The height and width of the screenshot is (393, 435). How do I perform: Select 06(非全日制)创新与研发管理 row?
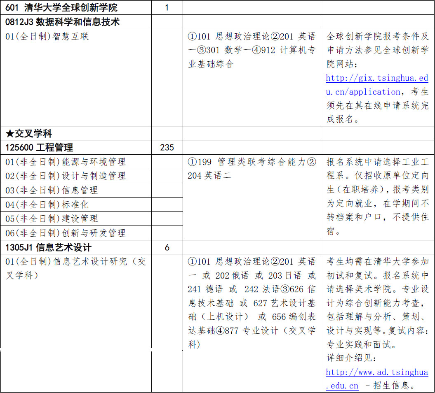tap(66, 233)
